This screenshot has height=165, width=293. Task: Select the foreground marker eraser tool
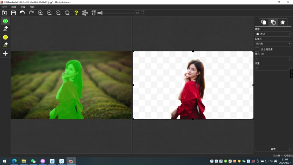click(5, 29)
